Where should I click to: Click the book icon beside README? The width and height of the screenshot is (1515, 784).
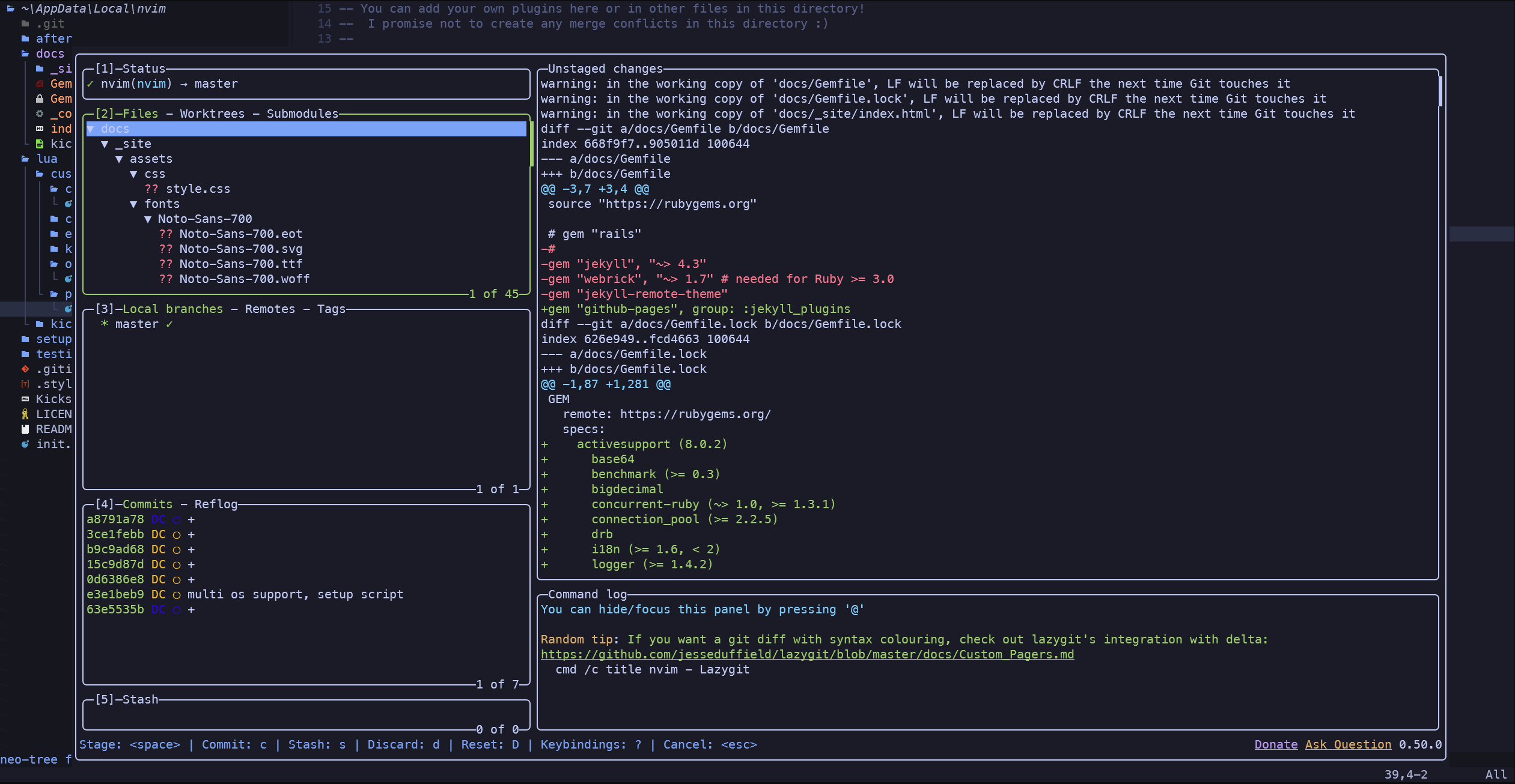pyautogui.click(x=25, y=428)
